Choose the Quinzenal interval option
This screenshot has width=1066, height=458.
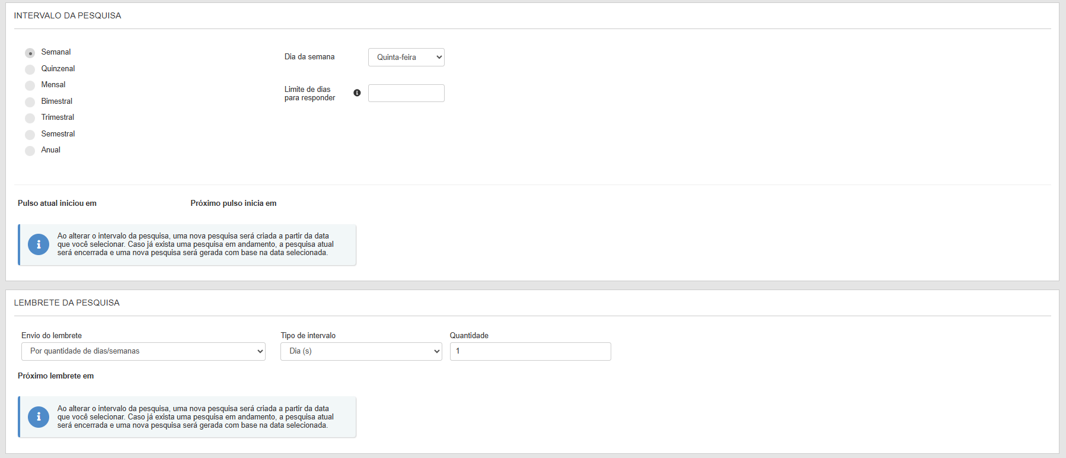coord(30,69)
